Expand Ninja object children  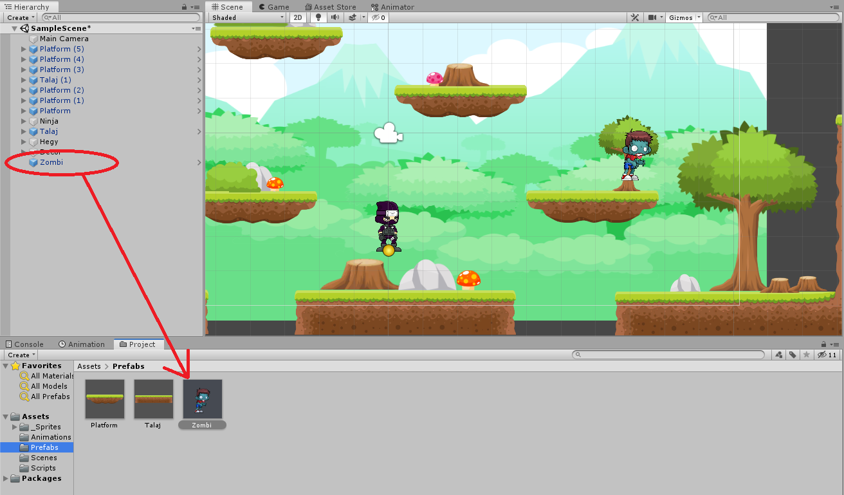[24, 121]
